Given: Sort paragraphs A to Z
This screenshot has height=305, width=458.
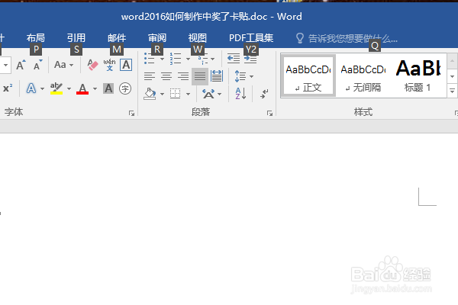Looking at the screenshot, I should [x=241, y=94].
